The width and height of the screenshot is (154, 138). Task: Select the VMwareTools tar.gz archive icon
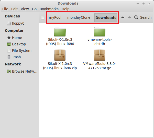[x=100, y=55]
